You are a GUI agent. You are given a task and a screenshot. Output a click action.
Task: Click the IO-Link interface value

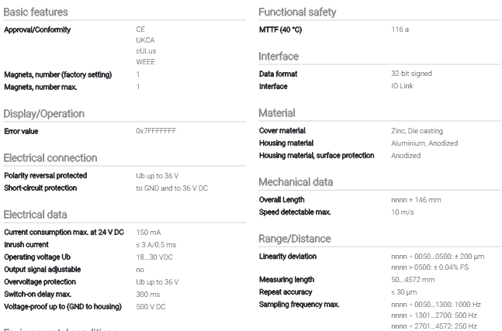tap(402, 86)
